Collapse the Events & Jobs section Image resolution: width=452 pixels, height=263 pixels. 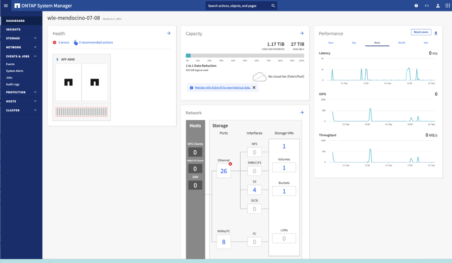pyautogui.click(x=35, y=56)
